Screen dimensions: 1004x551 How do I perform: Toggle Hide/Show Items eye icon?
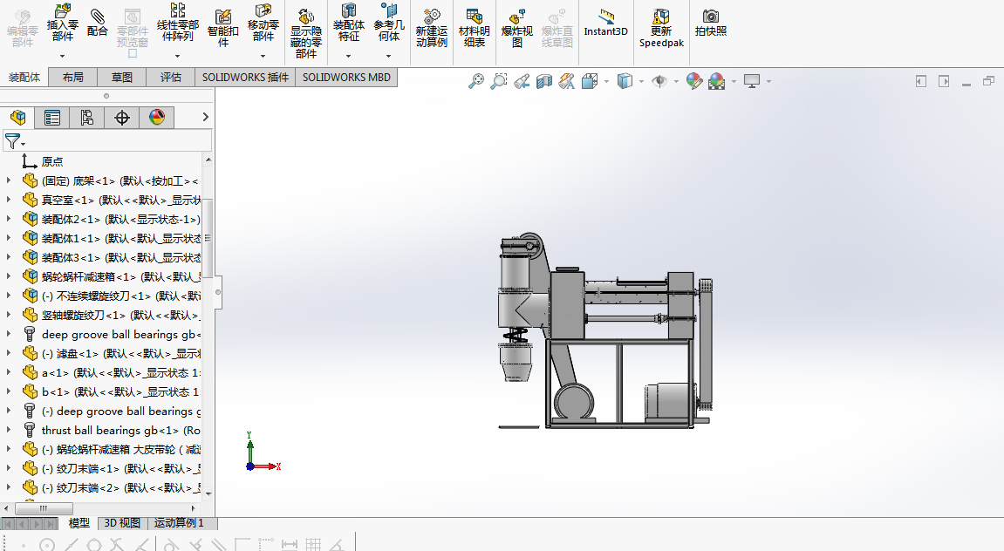click(659, 81)
